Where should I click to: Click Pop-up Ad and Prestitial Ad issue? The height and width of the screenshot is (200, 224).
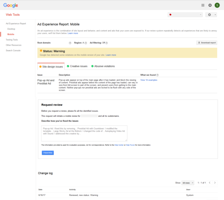click(46, 82)
